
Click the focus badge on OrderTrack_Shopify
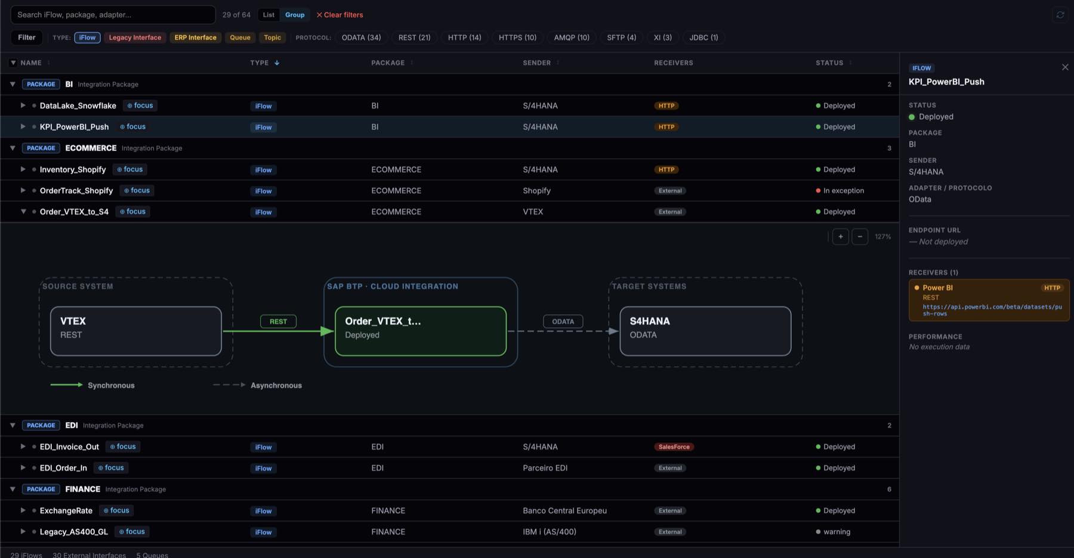(137, 191)
